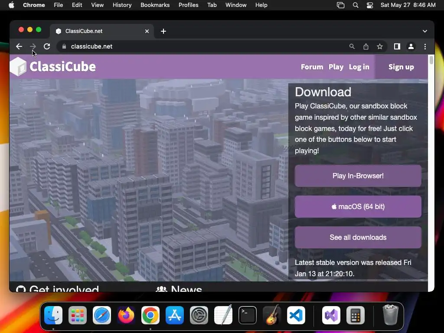Open the Window menu

(236, 5)
